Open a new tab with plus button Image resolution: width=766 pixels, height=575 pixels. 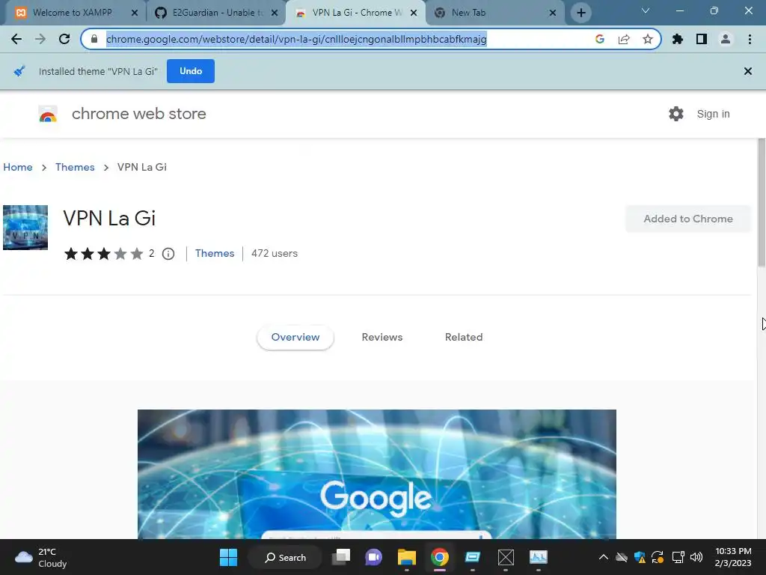(580, 13)
